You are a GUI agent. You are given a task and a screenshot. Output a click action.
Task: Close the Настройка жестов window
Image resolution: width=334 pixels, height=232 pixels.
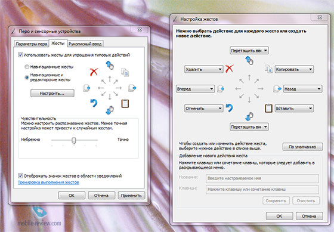319,17
